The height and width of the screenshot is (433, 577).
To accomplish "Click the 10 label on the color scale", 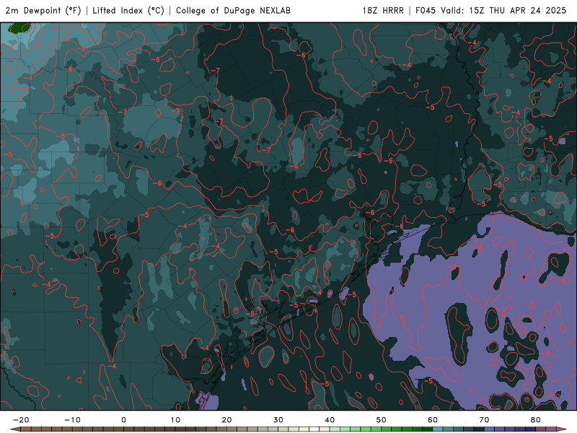I will pos(175,420).
